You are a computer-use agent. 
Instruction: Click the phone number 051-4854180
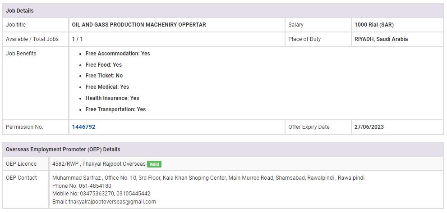(82, 186)
